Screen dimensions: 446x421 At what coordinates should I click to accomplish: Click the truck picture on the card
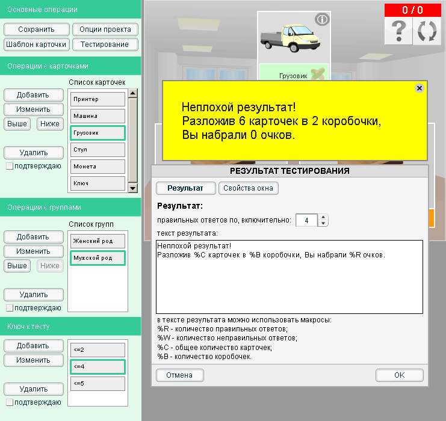coord(291,38)
